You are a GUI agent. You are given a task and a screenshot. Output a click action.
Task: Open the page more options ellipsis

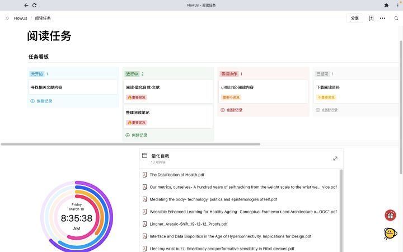point(382,18)
